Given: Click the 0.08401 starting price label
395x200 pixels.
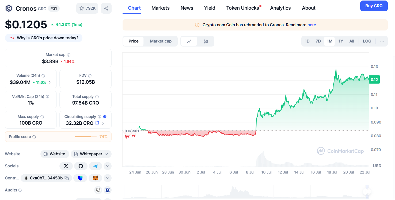Looking at the screenshot, I should click(132, 131).
